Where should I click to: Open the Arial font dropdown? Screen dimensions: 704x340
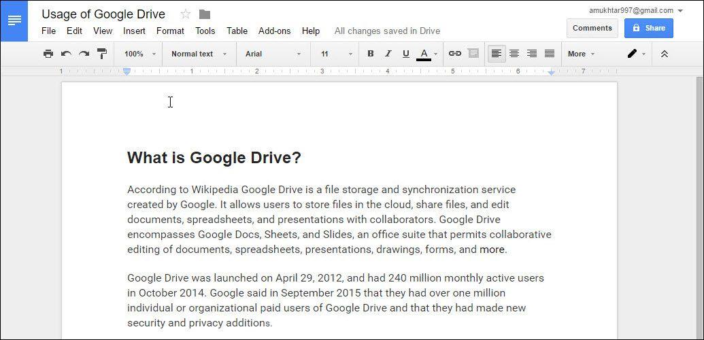[273, 54]
